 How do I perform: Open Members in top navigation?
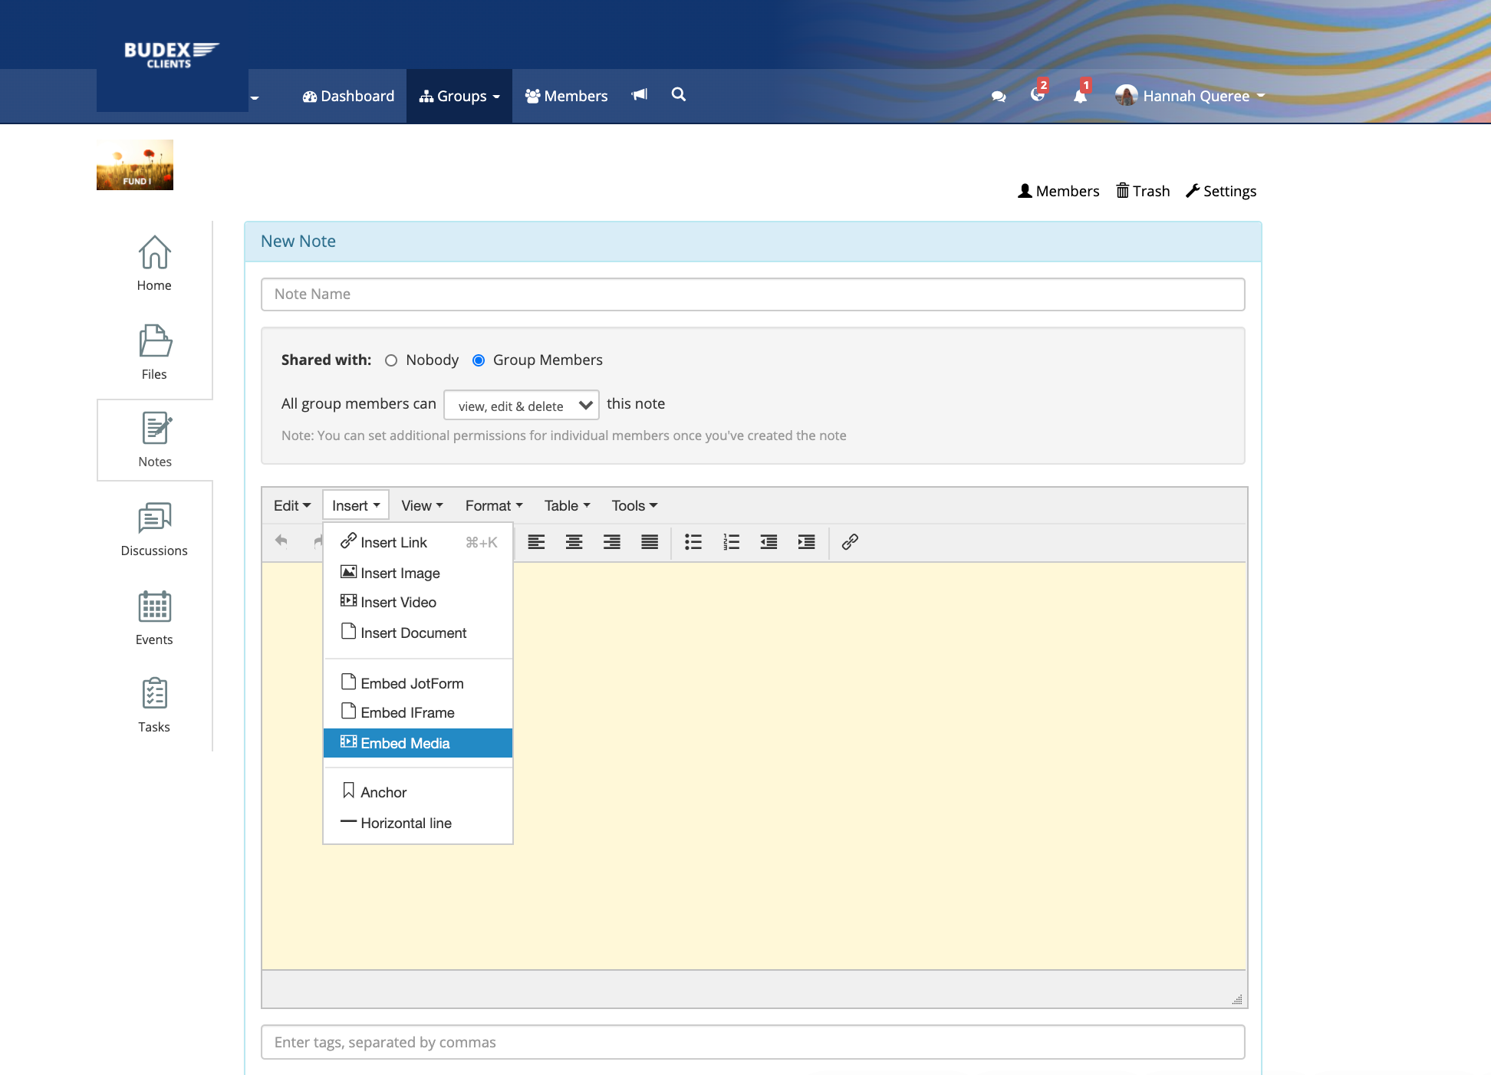[x=566, y=96]
